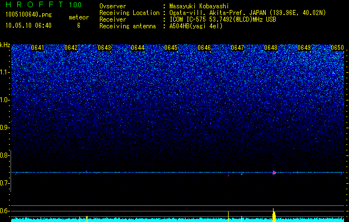Click the meteor count label
This screenshot has width=349, height=222.
pyautogui.click(x=79, y=17)
